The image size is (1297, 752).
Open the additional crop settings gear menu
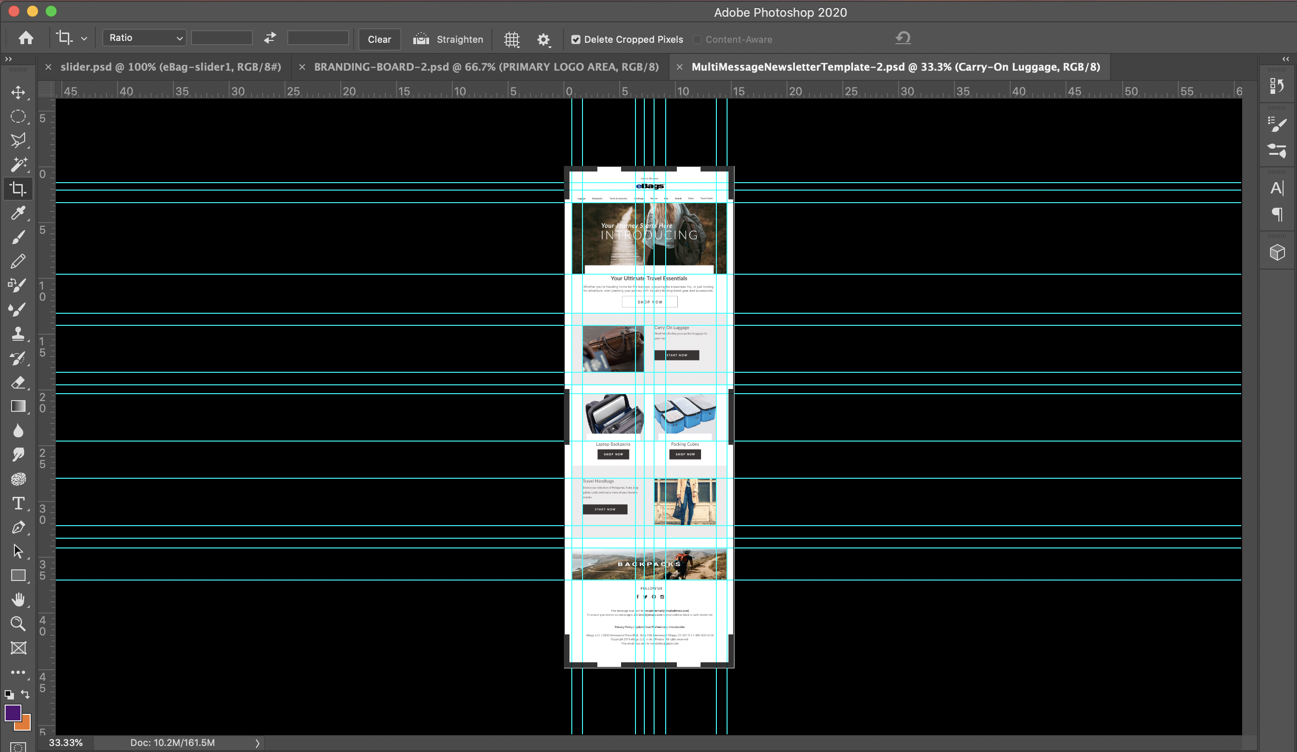543,40
